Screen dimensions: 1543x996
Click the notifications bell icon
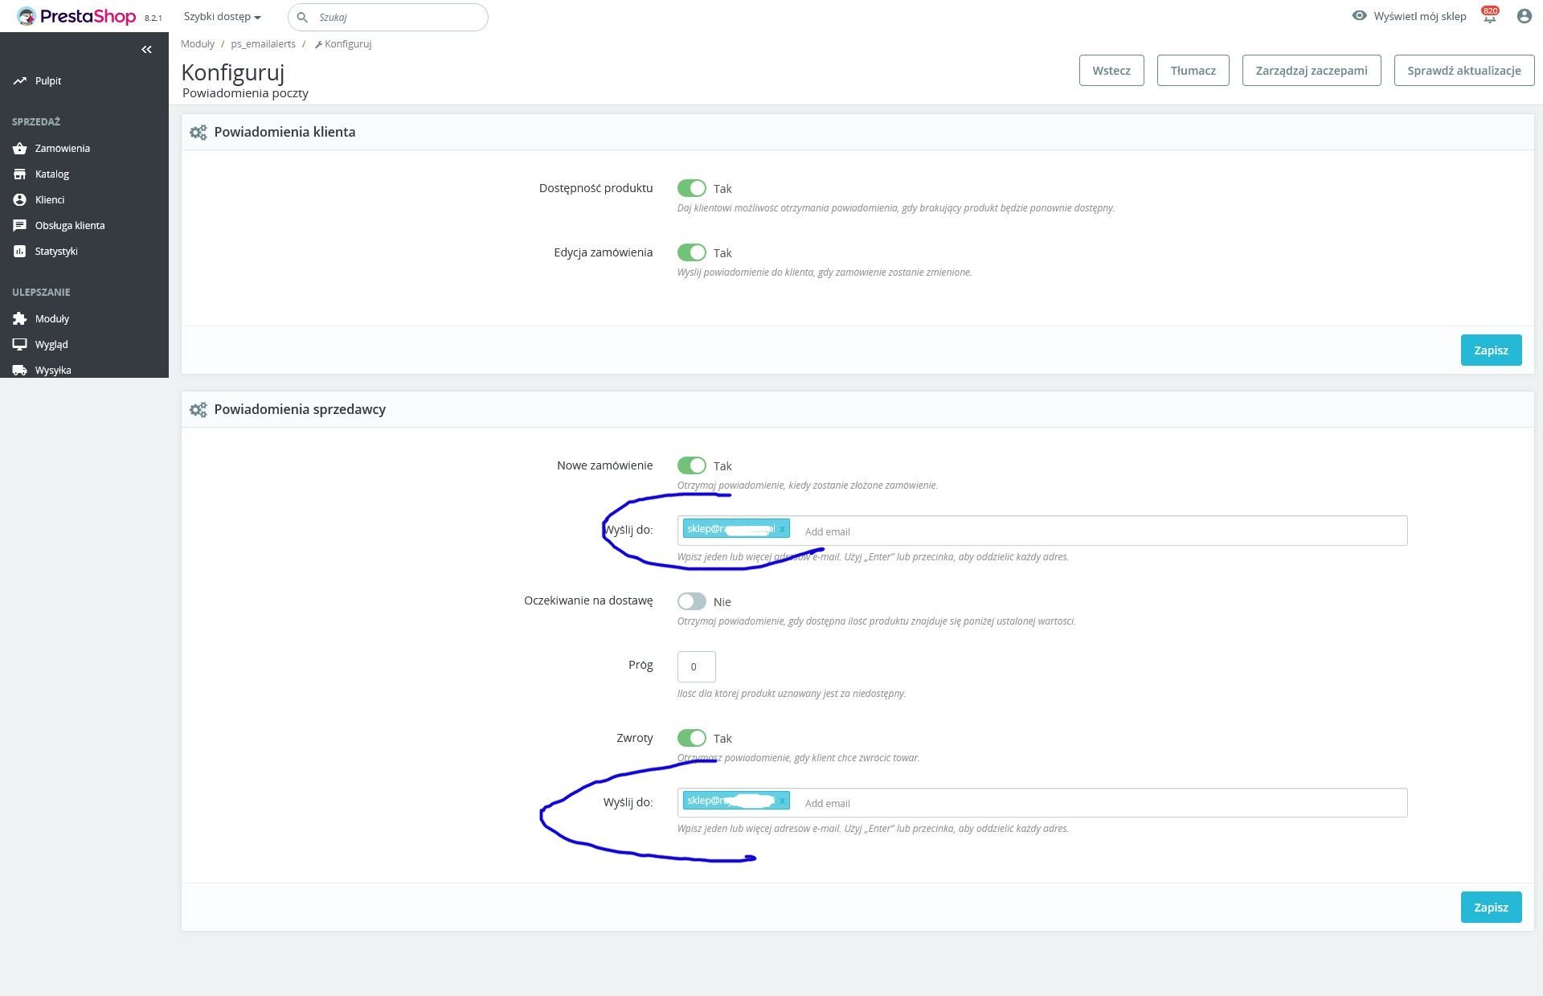[x=1489, y=17]
